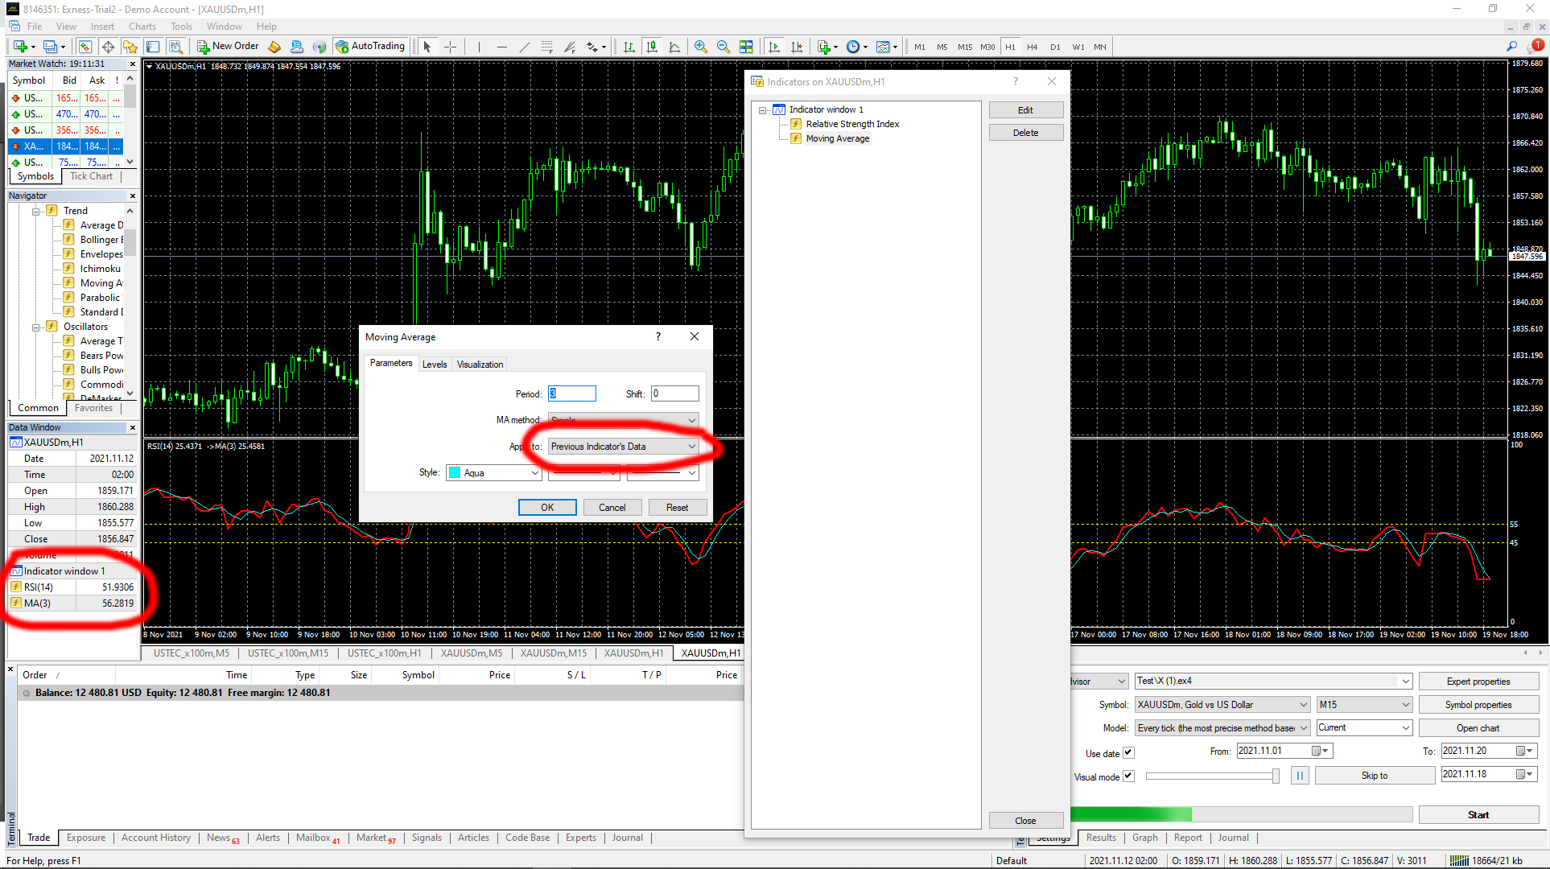Click Delete in Indicators list window
Image resolution: width=1550 pixels, height=869 pixels.
coord(1025,133)
